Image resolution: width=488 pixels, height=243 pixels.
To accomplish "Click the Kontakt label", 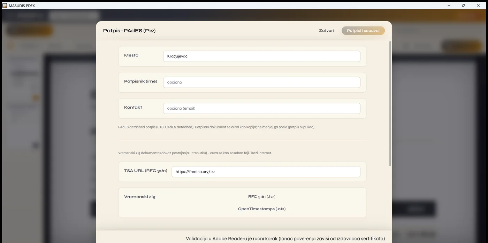I will click(x=133, y=107).
